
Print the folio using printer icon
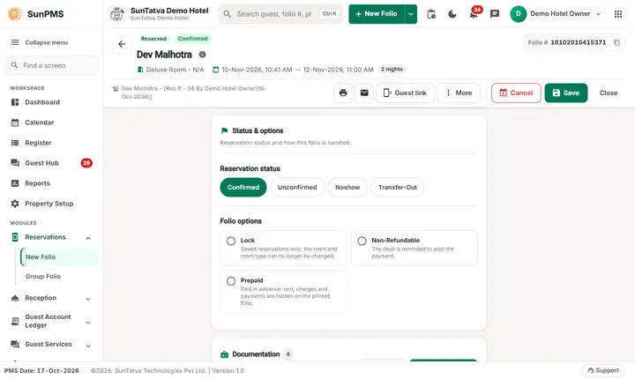343,93
